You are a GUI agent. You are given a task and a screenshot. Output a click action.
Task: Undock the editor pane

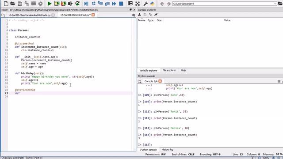tap(130, 10)
